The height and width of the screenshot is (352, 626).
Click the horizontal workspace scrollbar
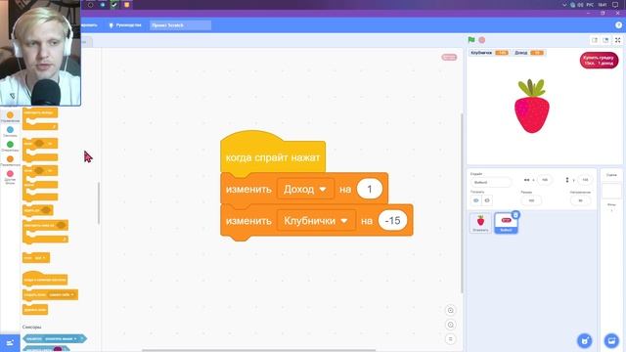click(x=258, y=350)
